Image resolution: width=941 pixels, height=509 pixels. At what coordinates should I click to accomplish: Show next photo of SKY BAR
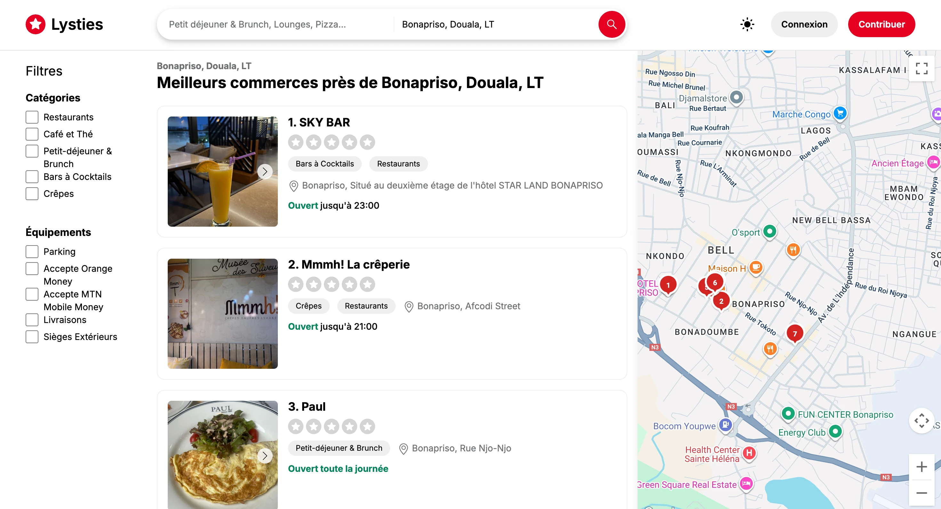point(265,171)
